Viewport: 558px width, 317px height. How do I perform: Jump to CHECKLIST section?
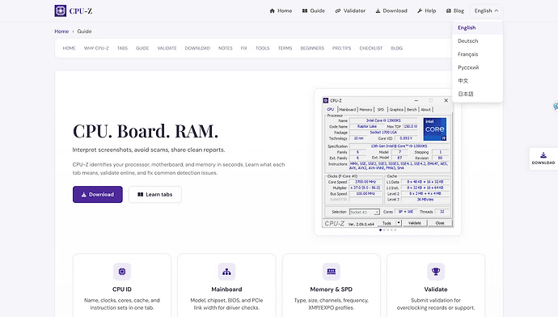371,48
